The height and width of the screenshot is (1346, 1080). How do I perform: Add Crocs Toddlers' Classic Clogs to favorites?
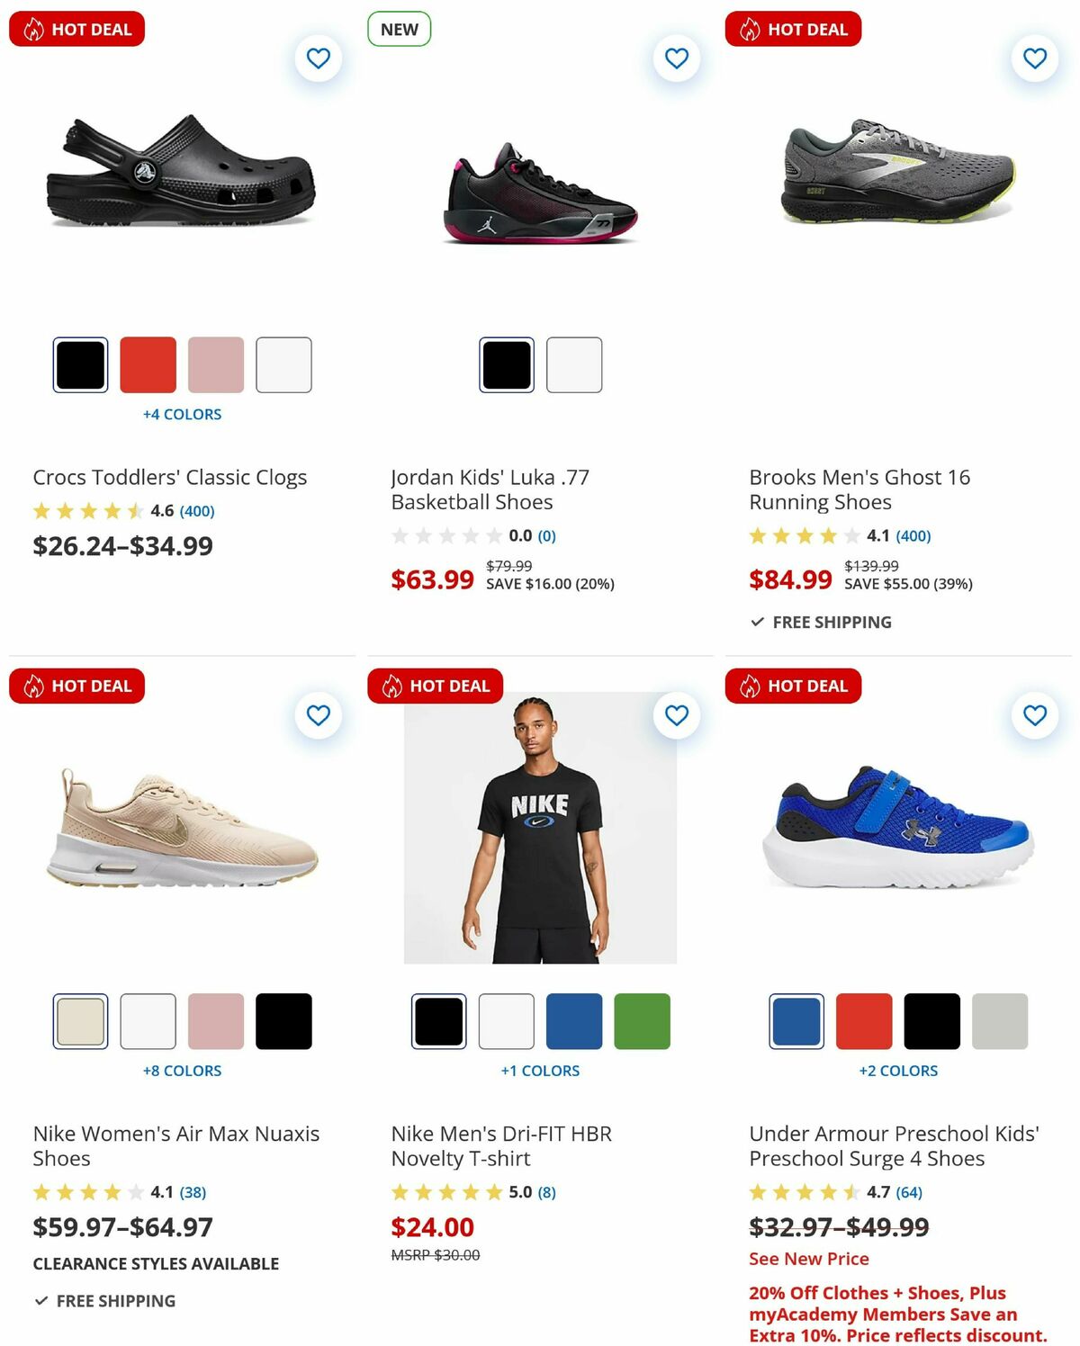pyautogui.click(x=317, y=58)
